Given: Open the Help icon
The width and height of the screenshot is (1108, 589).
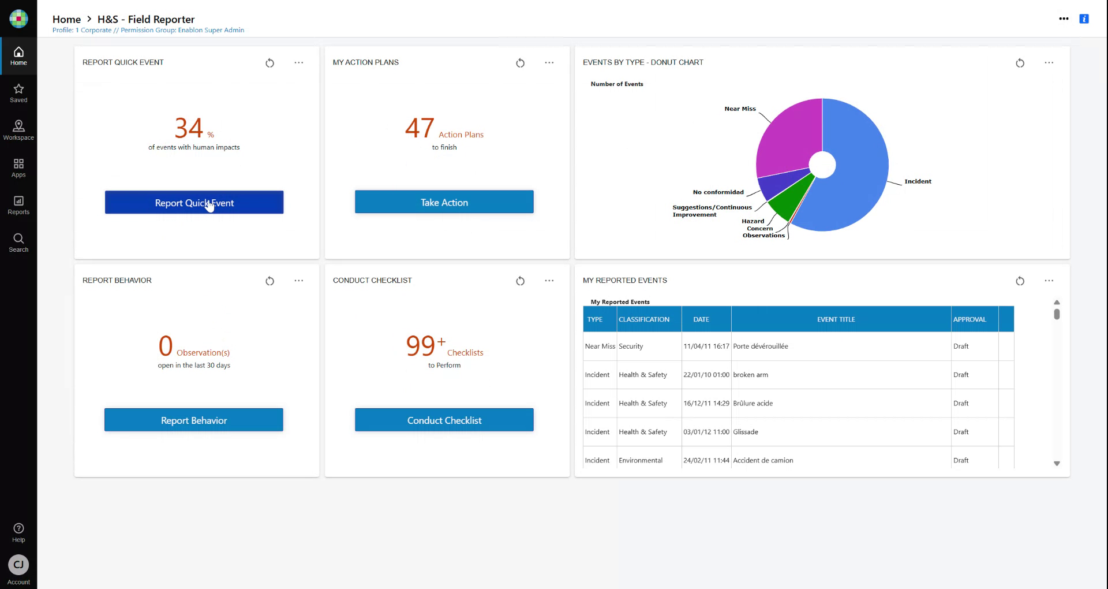Looking at the screenshot, I should click(18, 532).
